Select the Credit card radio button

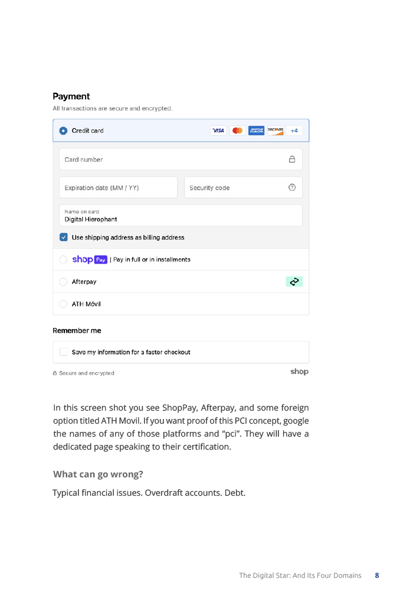63,131
